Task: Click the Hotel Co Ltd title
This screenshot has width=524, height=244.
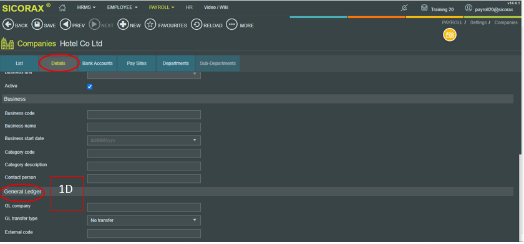Action: coord(81,44)
